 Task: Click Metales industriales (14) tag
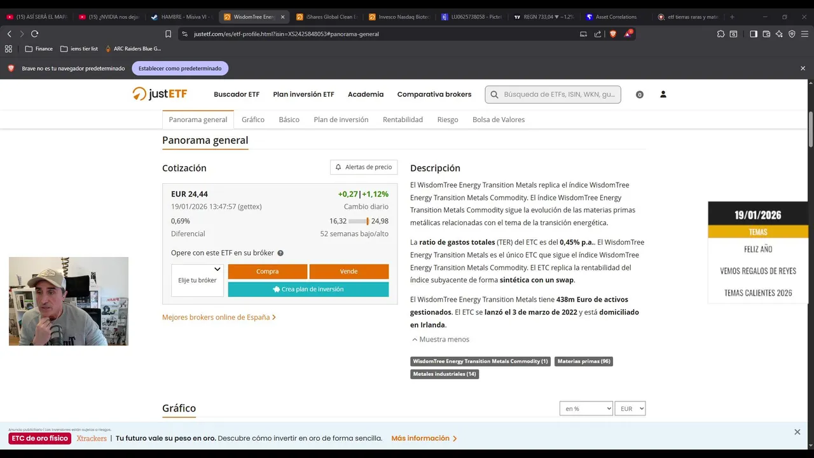[445, 374]
